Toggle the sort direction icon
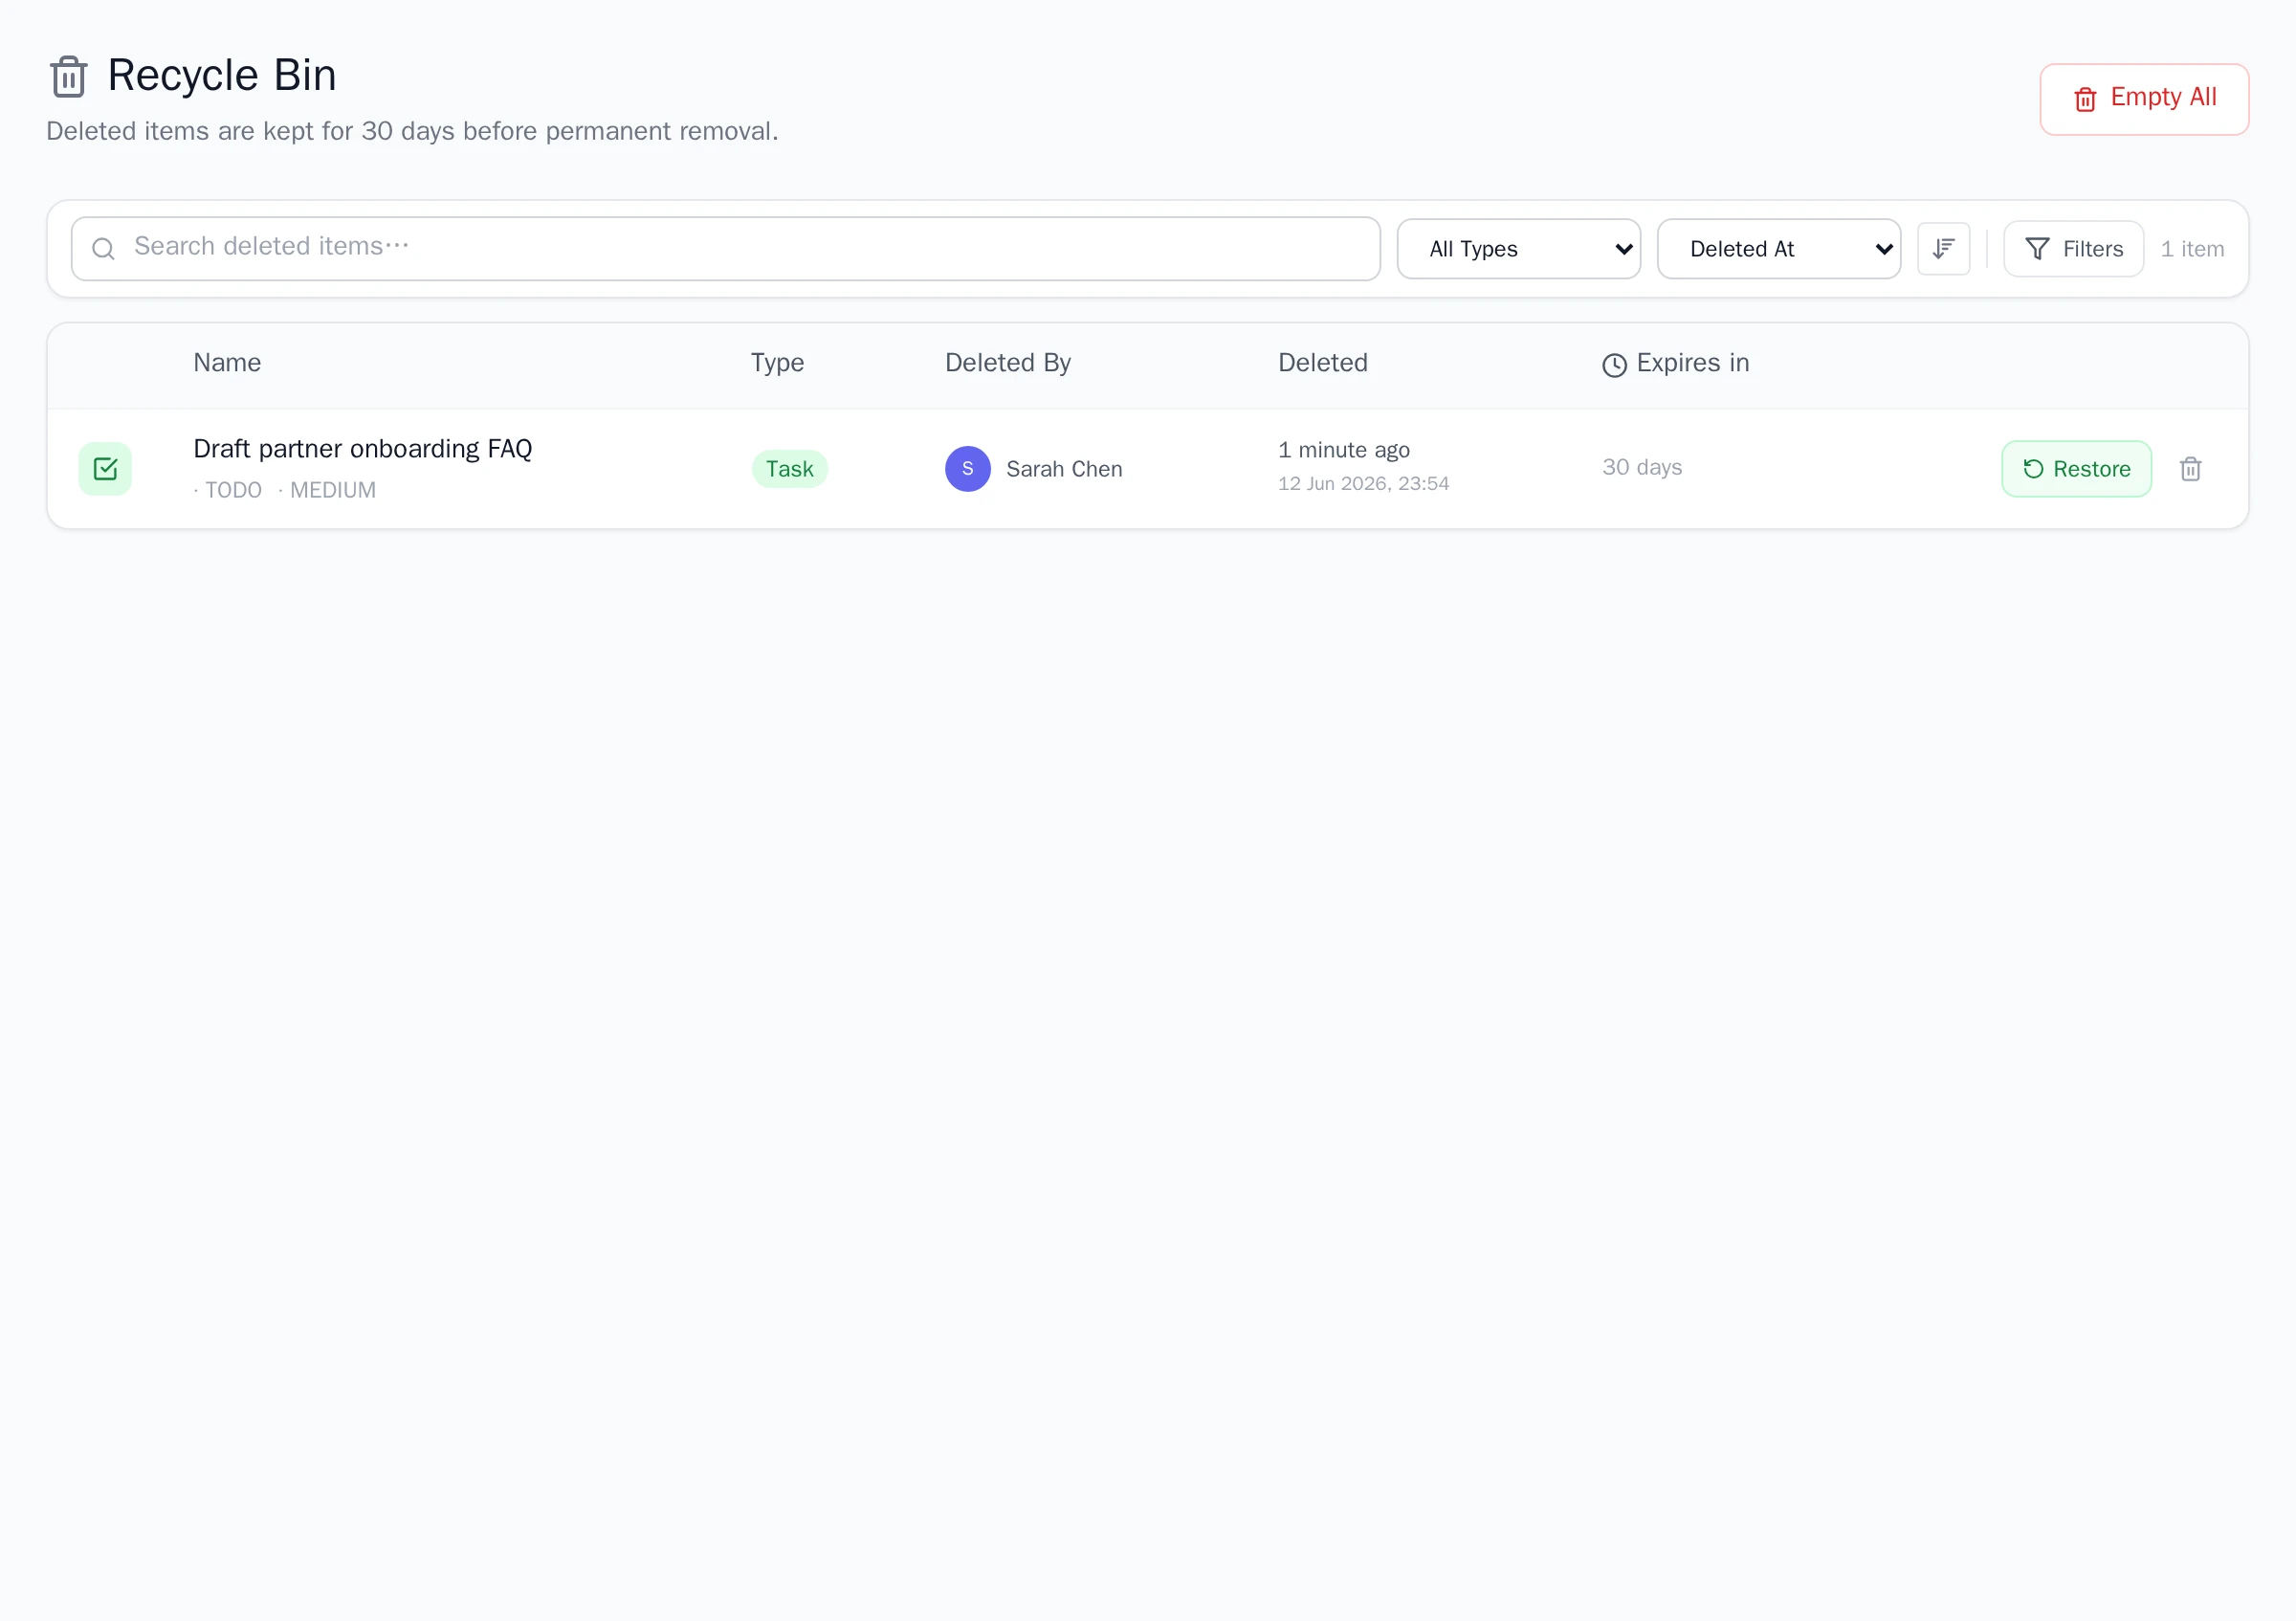Screen dimensions: 2296x1621 (x=1943, y=249)
